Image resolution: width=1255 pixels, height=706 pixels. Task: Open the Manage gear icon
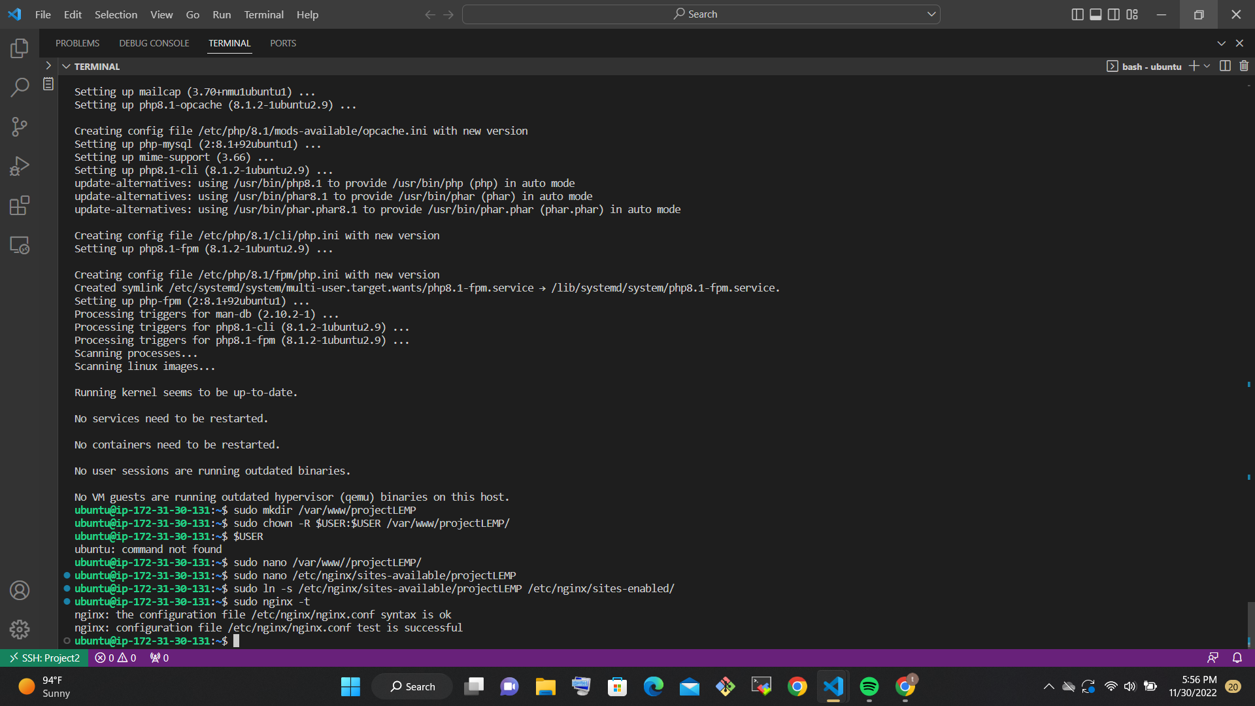point(20,630)
